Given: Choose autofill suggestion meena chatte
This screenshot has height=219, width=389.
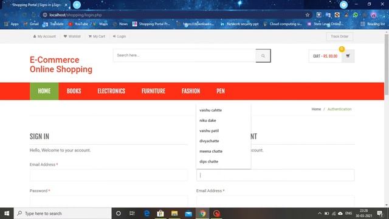Looking at the screenshot, I should click(x=223, y=151).
